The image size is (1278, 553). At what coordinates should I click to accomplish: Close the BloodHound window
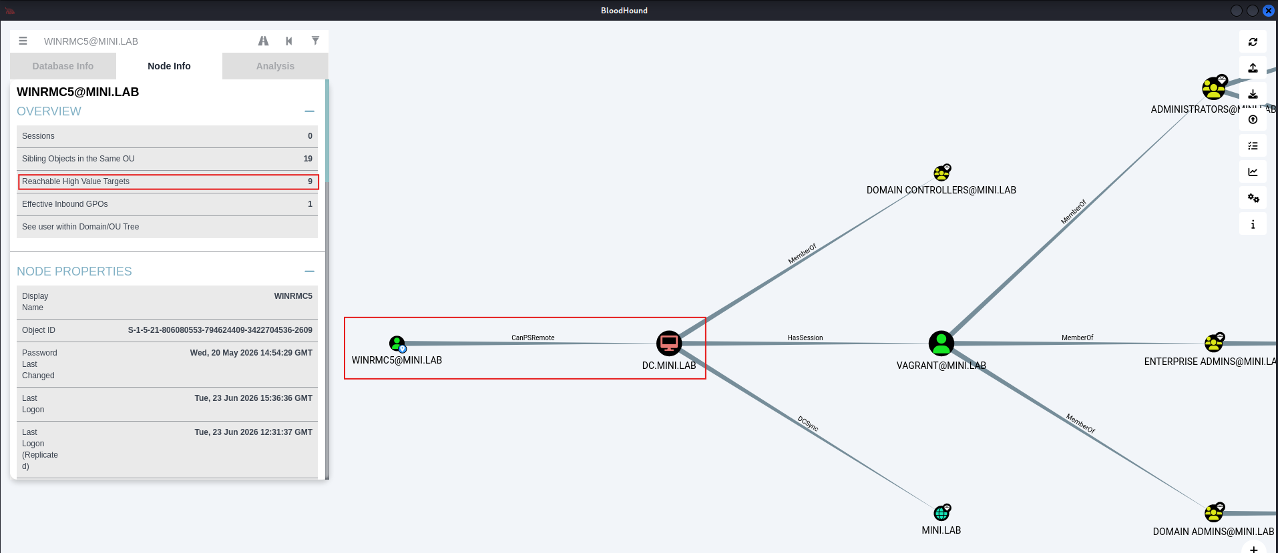pos(1269,11)
